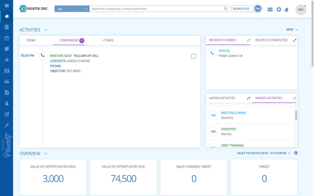Click the main page vertical scrollbar
Image resolution: width=314 pixels, height=196 pixels.
(x=312, y=34)
